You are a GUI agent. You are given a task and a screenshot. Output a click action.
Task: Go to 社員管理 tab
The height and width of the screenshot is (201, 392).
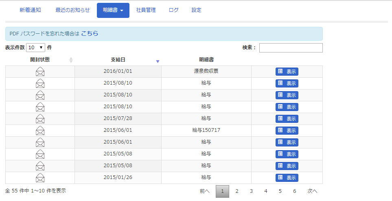coord(146,10)
